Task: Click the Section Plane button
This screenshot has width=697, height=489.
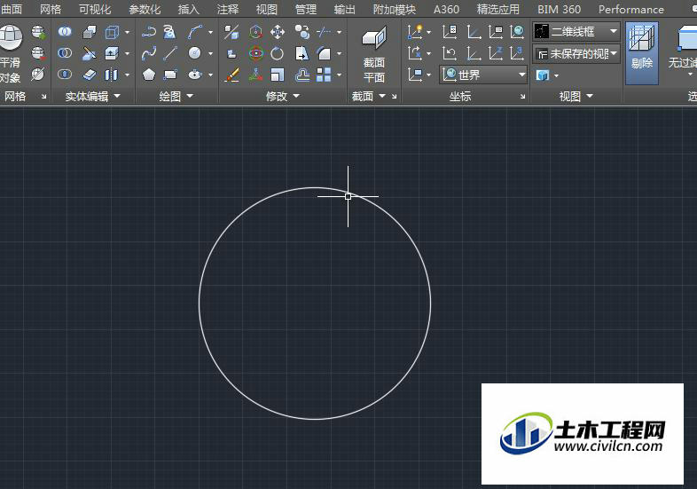Action: [x=374, y=54]
